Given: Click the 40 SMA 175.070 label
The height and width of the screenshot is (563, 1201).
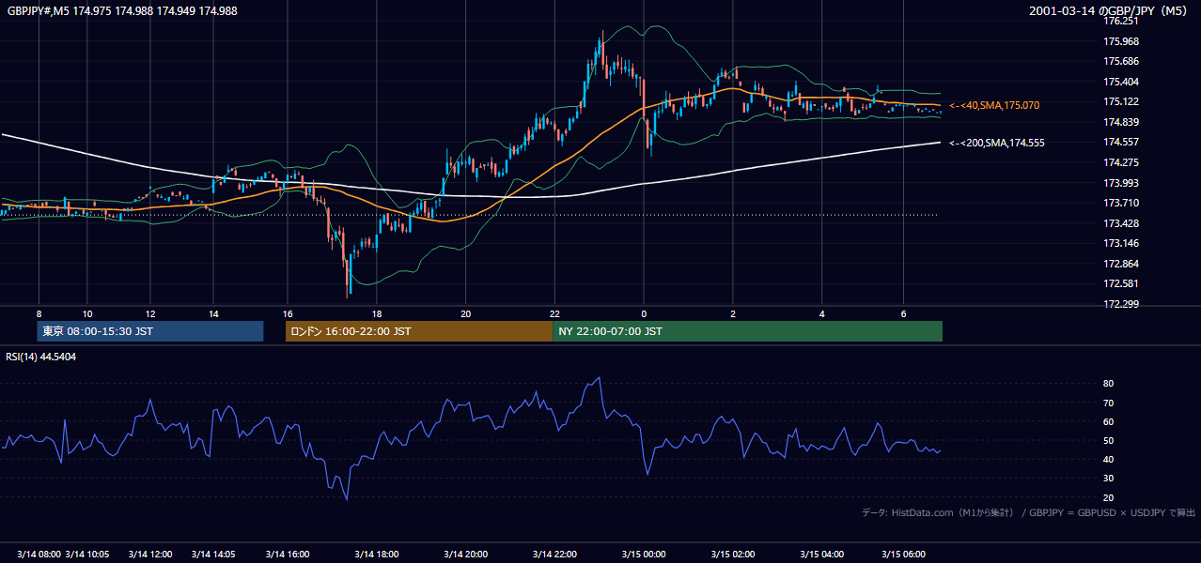Looking at the screenshot, I should pyautogui.click(x=994, y=105).
